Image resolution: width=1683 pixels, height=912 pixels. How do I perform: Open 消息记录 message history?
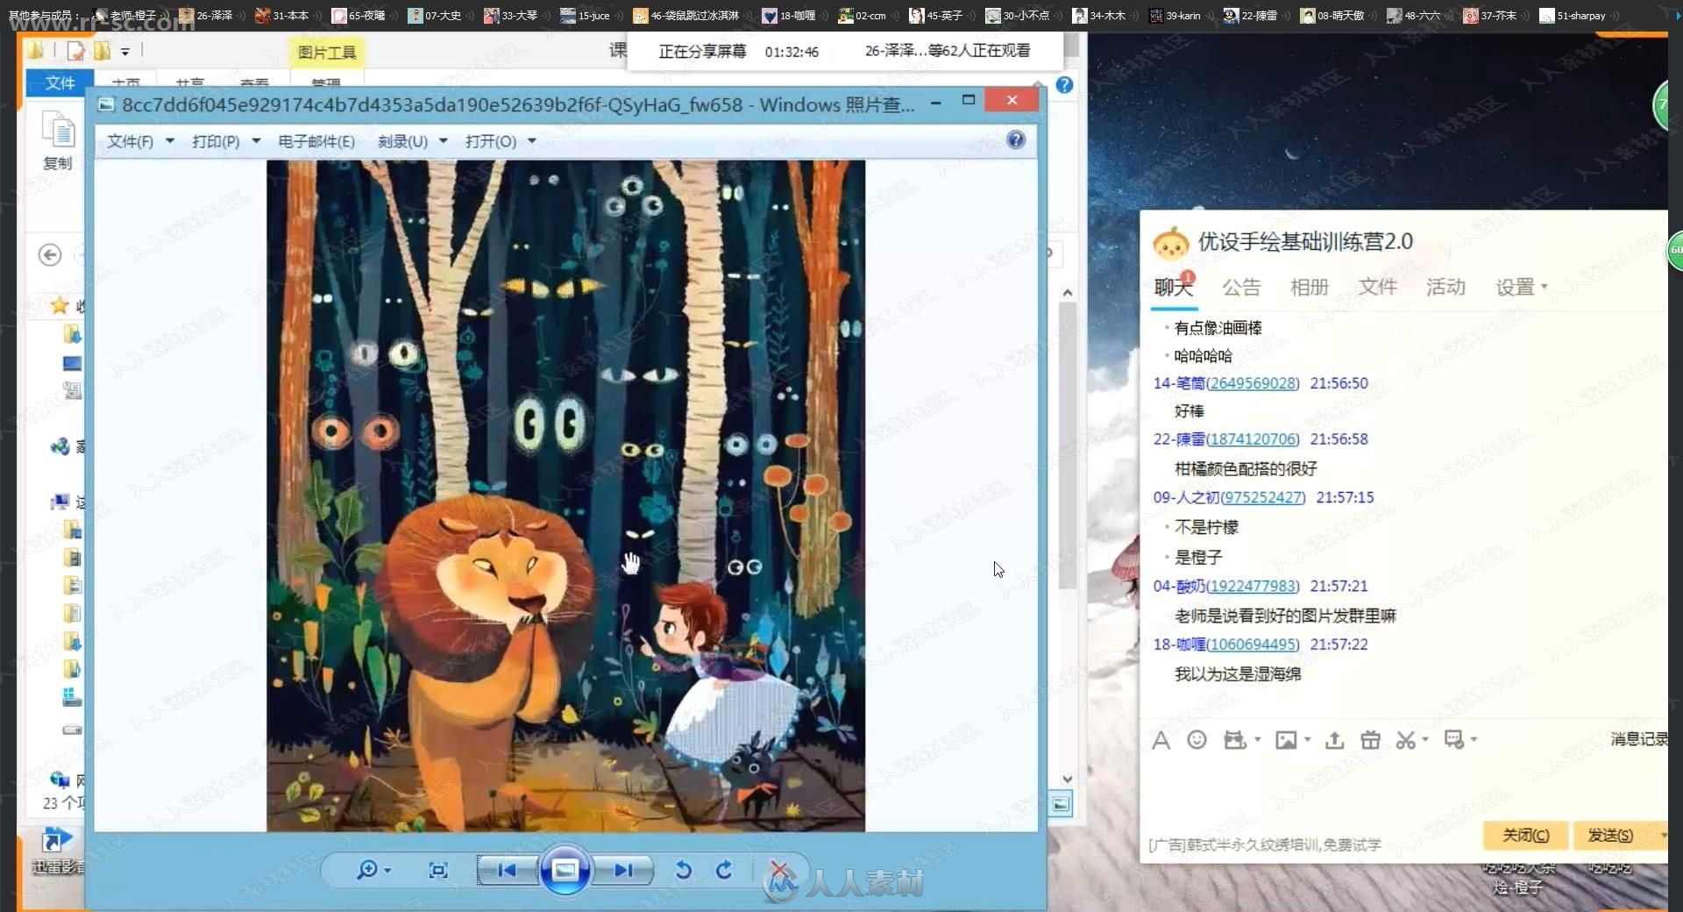1639,739
